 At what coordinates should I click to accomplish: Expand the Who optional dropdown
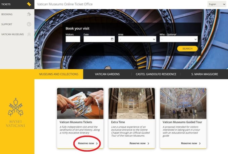coord(179,39)
